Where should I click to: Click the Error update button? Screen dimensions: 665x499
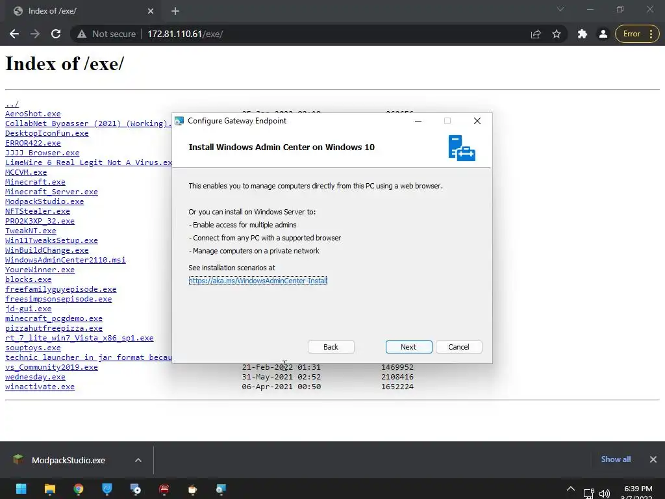click(x=631, y=34)
